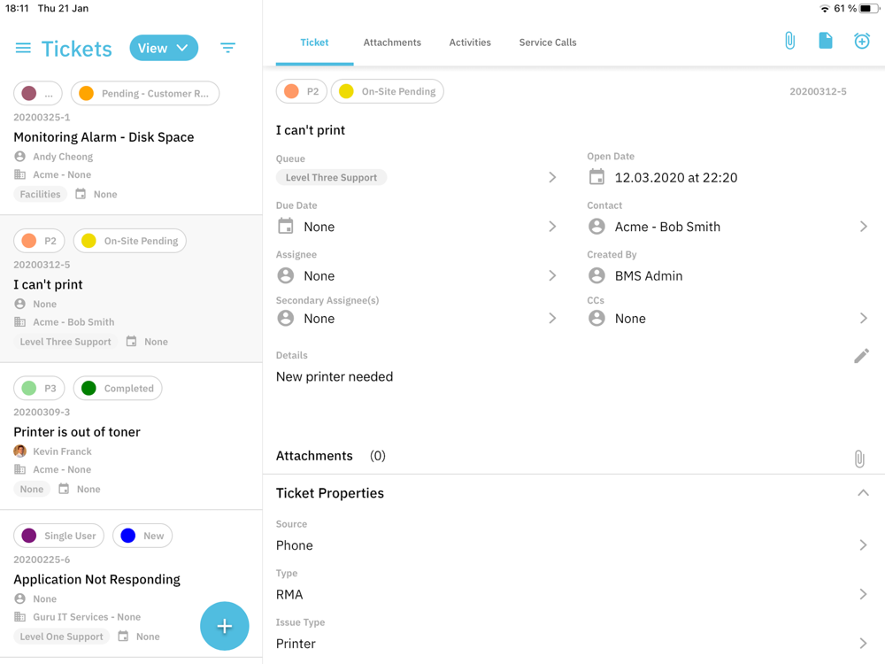The image size is (885, 664).
Task: Open the CCs chevron
Action: [x=864, y=319]
